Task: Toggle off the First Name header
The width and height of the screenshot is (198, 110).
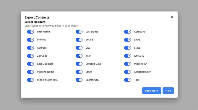Action: [30, 32]
